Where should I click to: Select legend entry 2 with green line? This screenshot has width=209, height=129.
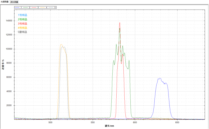click(x=27, y=8)
